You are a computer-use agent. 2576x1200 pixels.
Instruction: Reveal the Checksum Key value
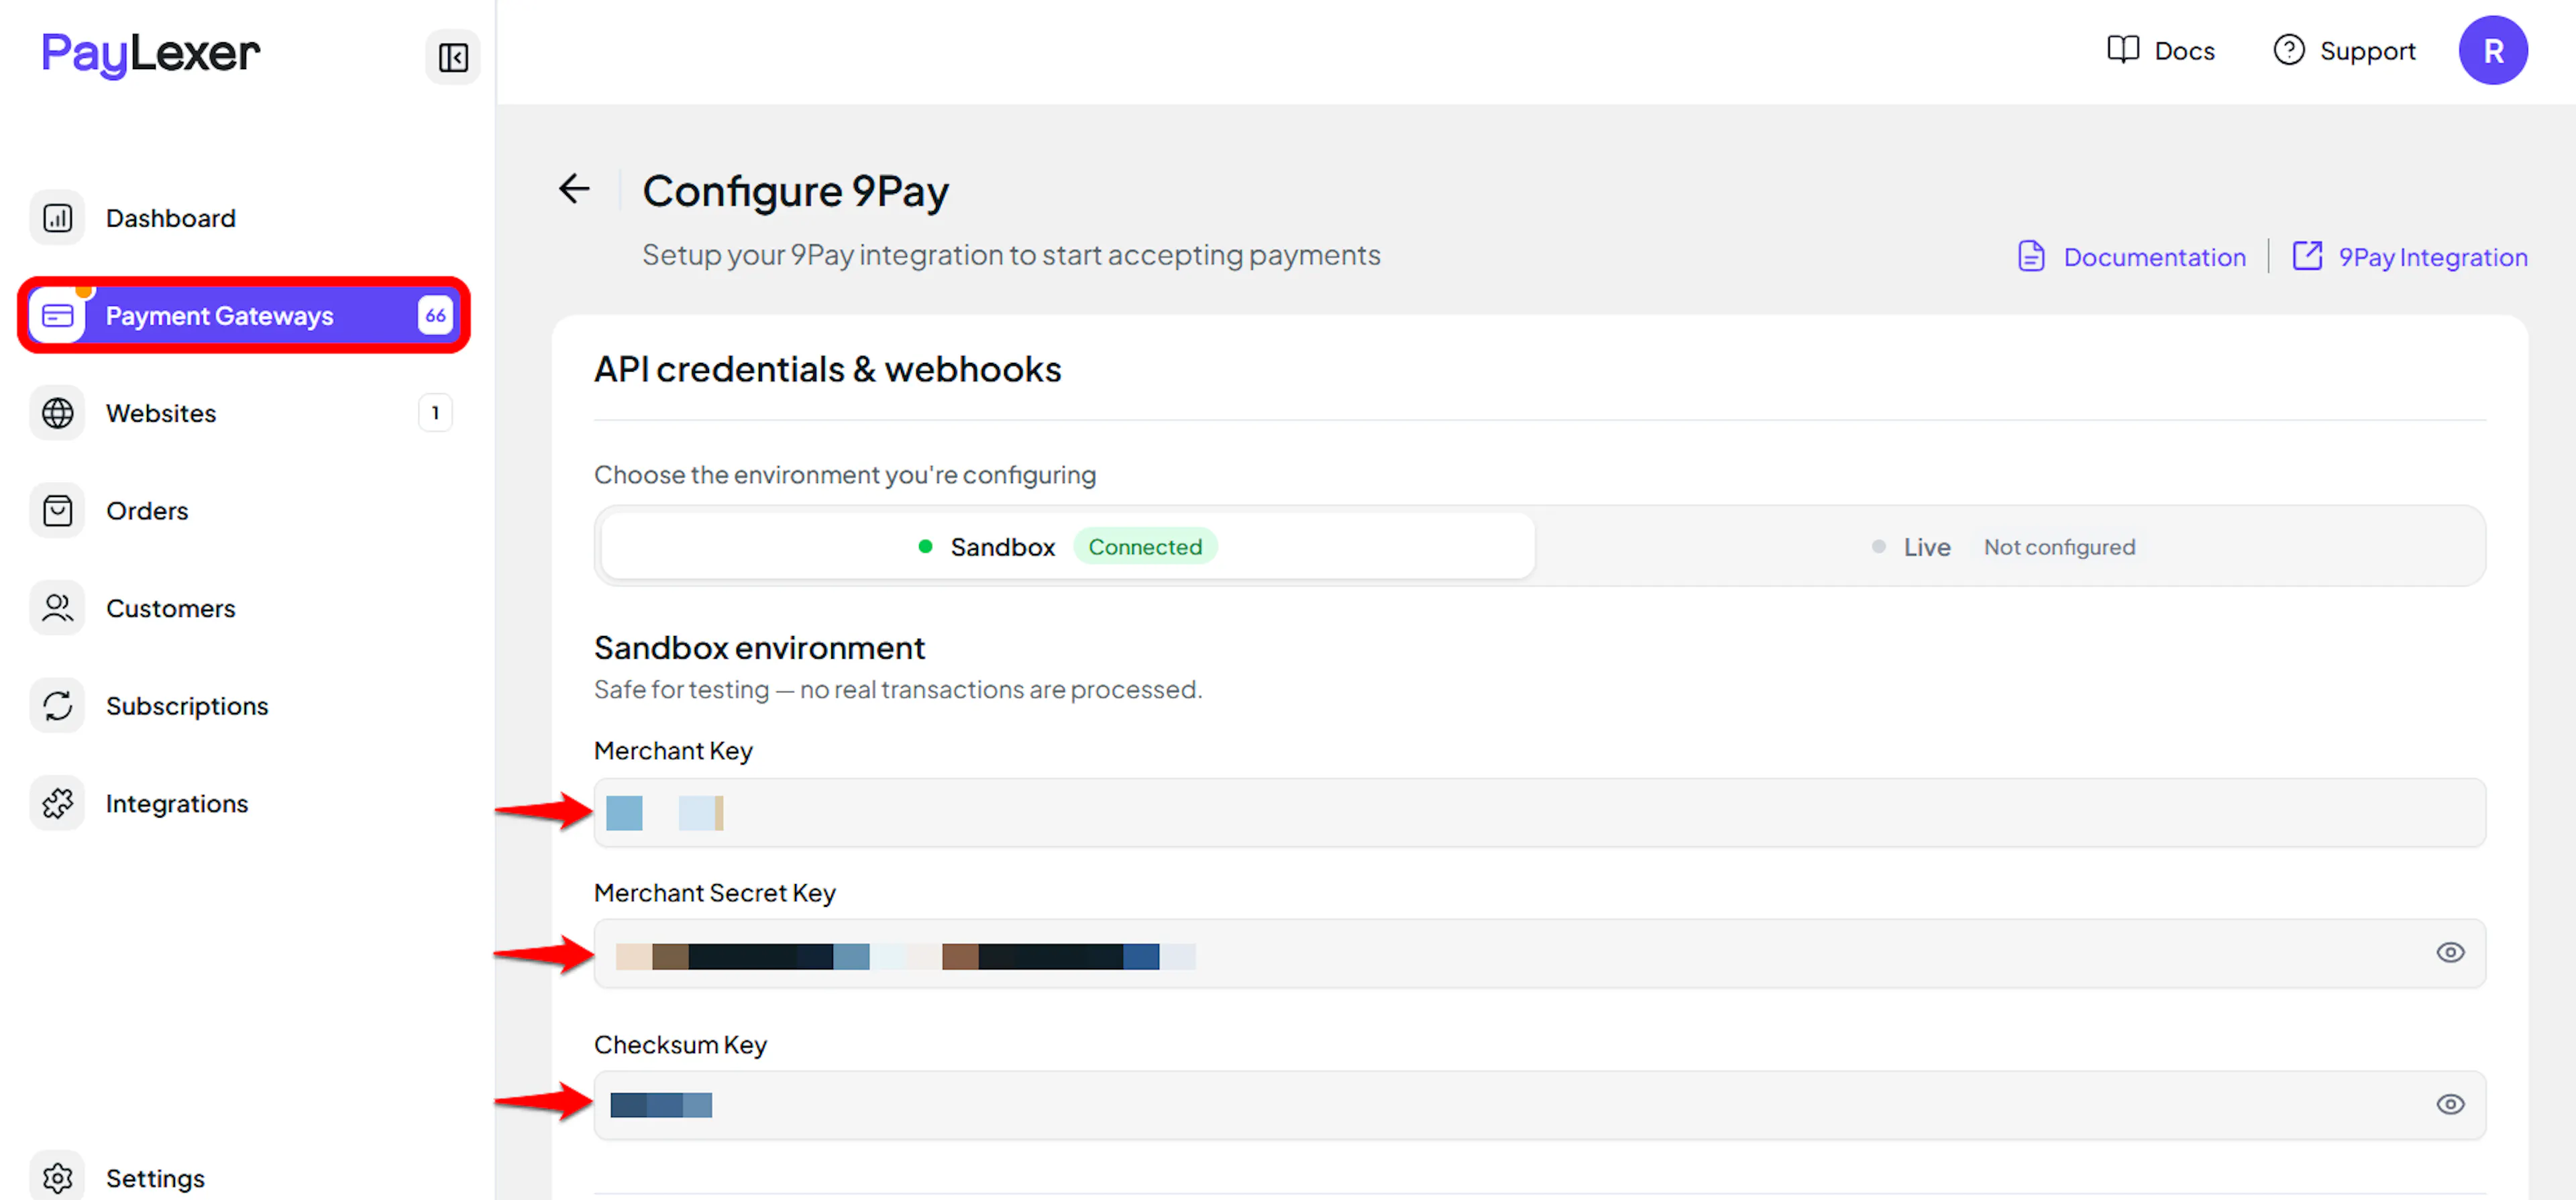[x=2449, y=1105]
